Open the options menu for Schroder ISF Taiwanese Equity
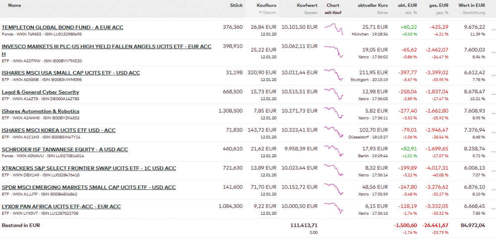 (x=493, y=152)
